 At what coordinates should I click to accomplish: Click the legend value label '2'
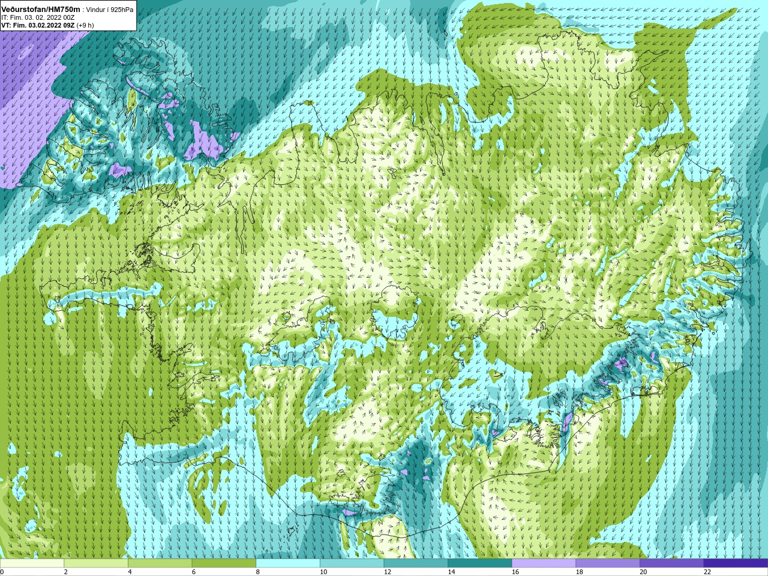pos(66,572)
